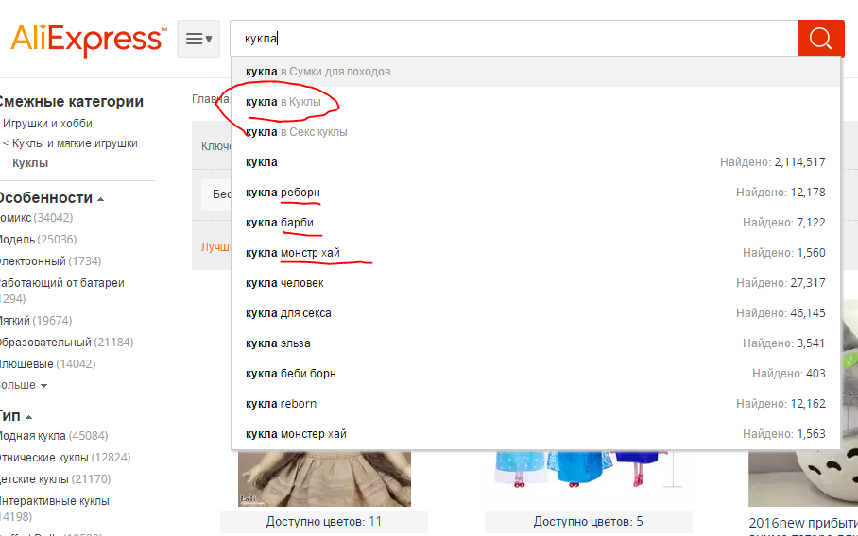
Task: Select suggestion кукла монстер хай
Action: point(536,434)
